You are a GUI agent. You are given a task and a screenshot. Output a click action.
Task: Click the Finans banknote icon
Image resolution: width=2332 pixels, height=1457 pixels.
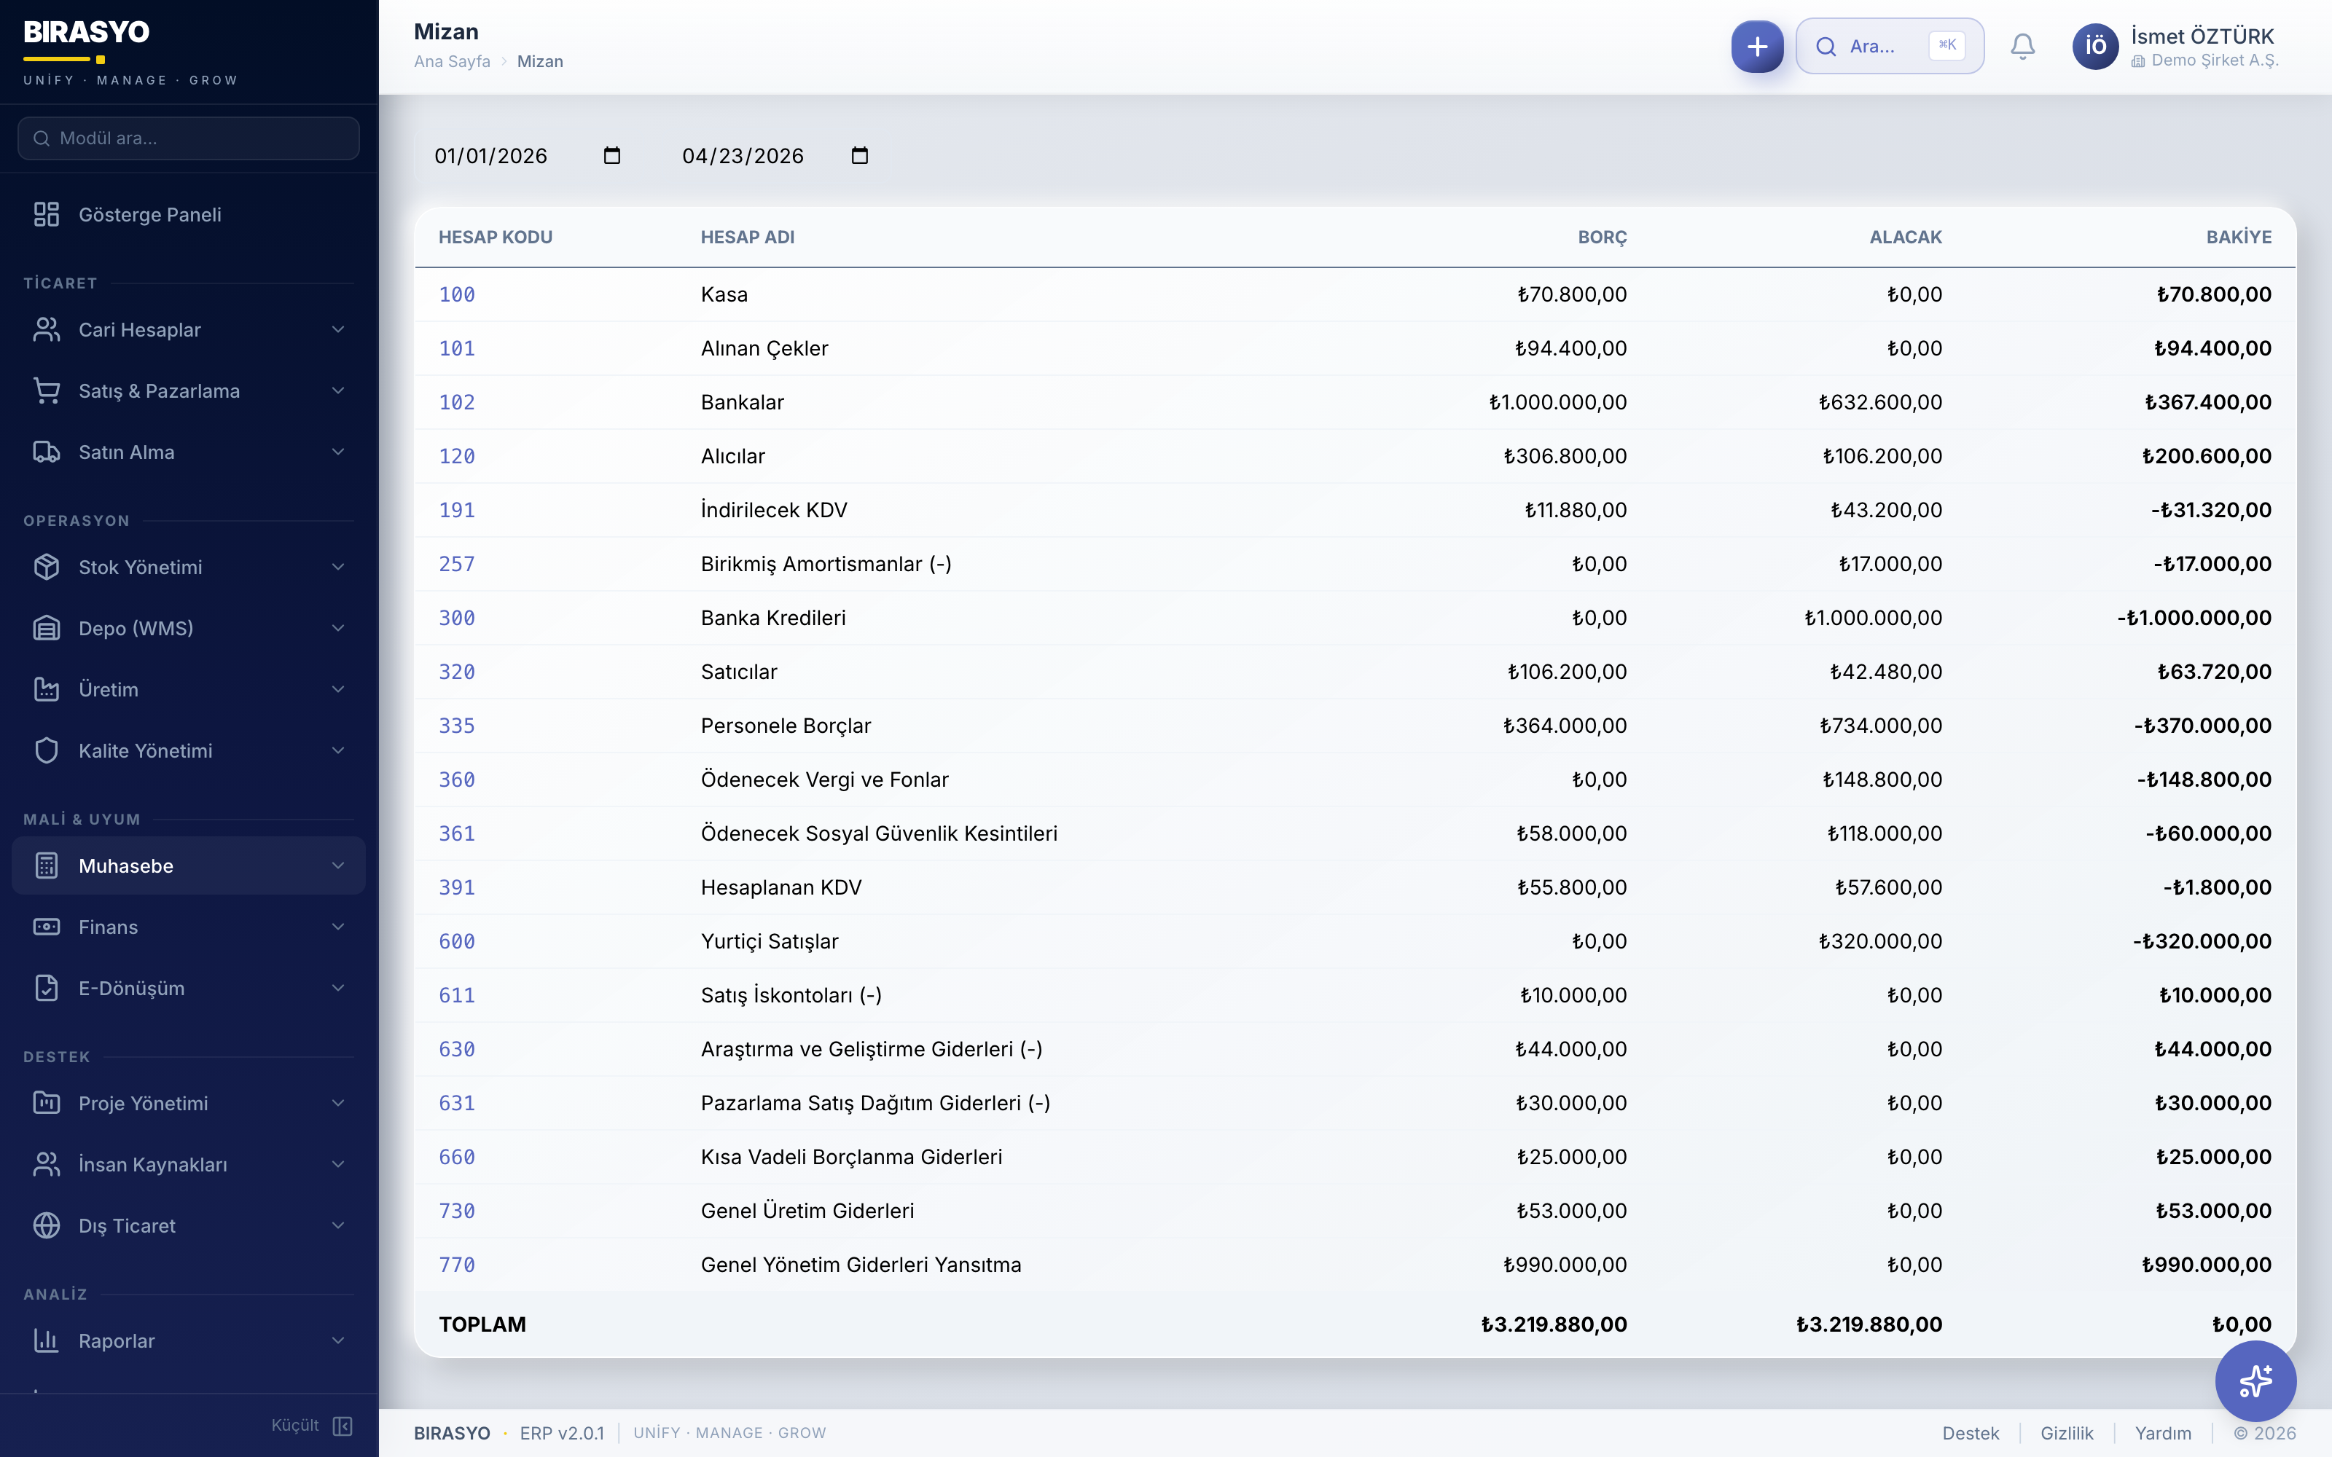pos(46,927)
